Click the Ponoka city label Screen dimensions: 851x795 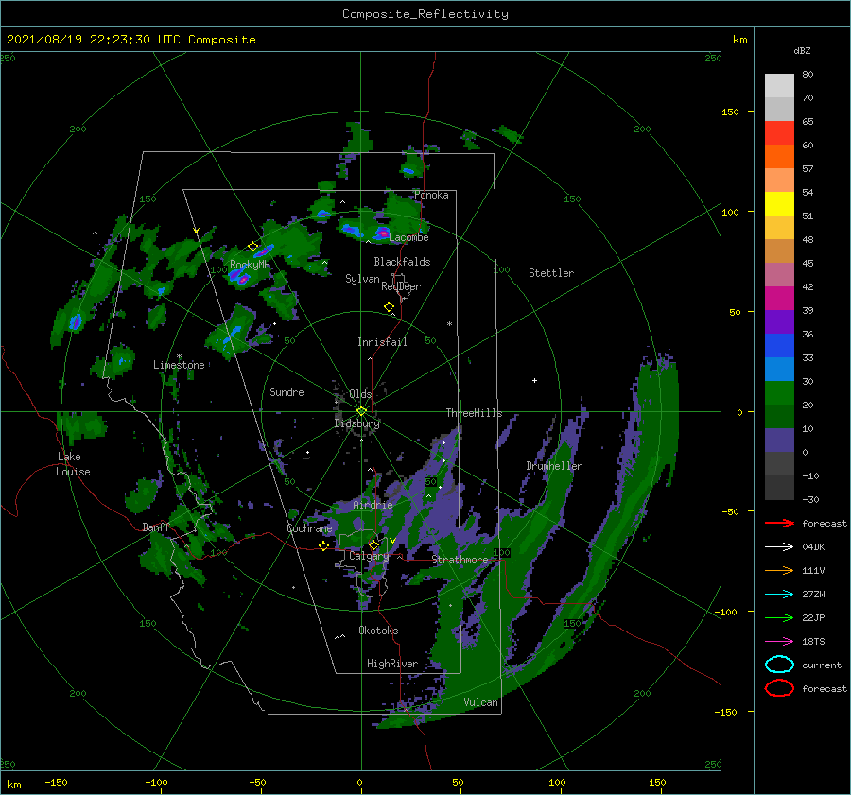(431, 195)
